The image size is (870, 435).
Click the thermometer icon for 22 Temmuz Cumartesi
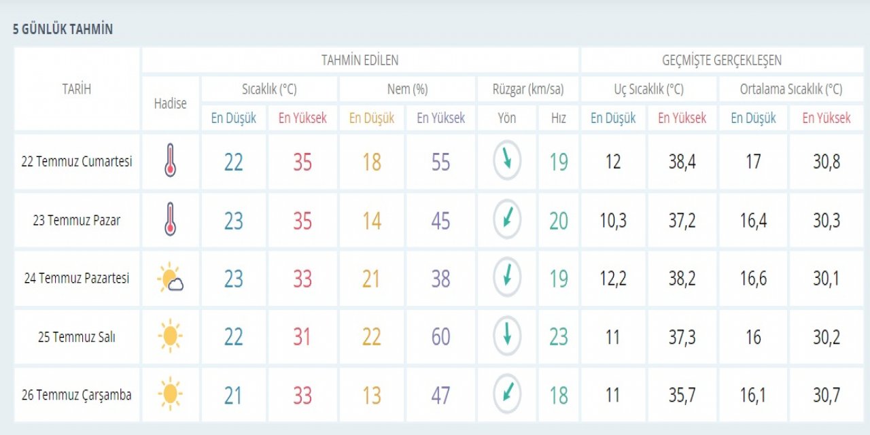click(x=170, y=162)
